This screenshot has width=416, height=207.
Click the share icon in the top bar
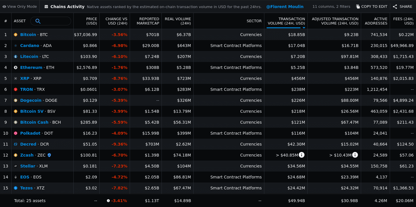[x=395, y=6]
